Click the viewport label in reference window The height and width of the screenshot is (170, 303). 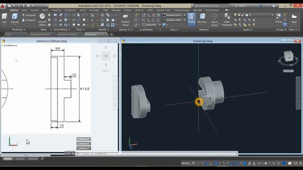pyautogui.click(x=9, y=45)
